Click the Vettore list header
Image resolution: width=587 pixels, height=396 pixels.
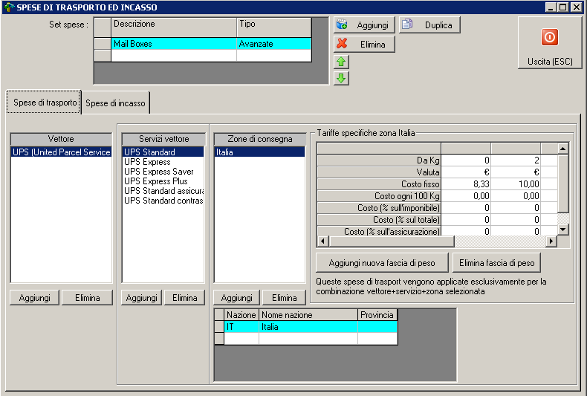tap(61, 139)
